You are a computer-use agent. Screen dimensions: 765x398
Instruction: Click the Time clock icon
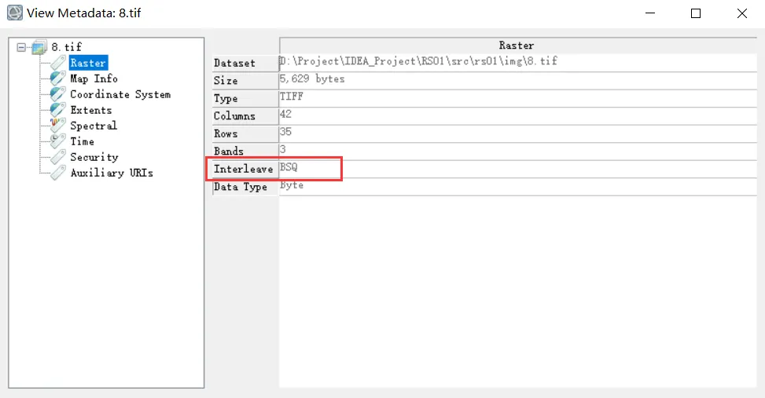(58, 141)
